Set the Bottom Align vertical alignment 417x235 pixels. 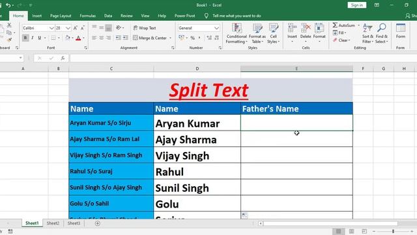(x=108, y=27)
